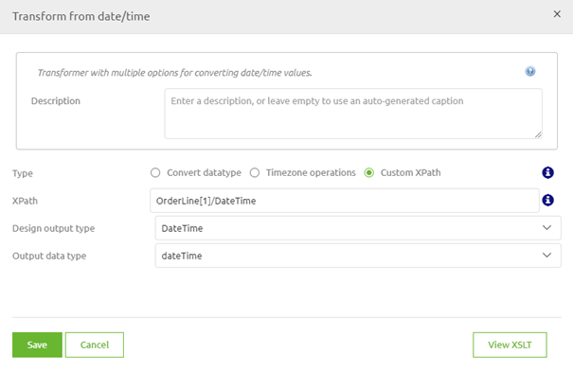Show info for the Type option
The image size is (573, 372).
[547, 172]
